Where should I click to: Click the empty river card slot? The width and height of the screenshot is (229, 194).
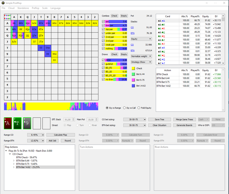click(46, 123)
